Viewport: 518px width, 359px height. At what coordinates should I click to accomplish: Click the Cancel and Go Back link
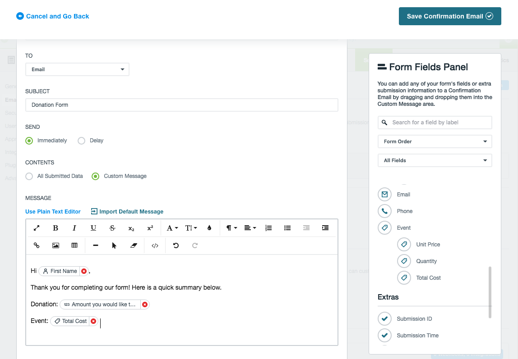(x=53, y=16)
